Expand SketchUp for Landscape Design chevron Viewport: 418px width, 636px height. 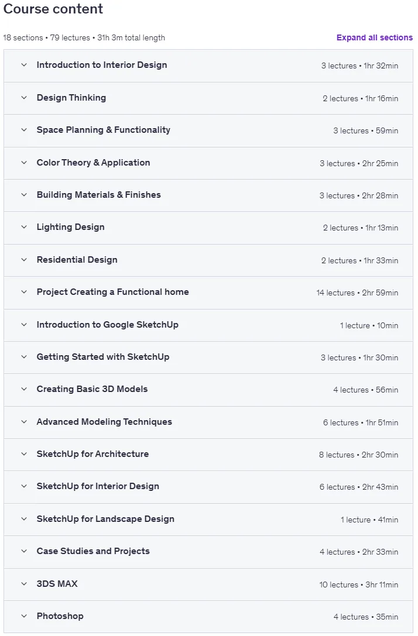click(x=24, y=519)
